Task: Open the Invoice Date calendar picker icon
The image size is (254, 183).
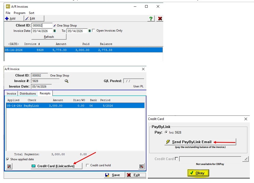Action: (x=55, y=31)
